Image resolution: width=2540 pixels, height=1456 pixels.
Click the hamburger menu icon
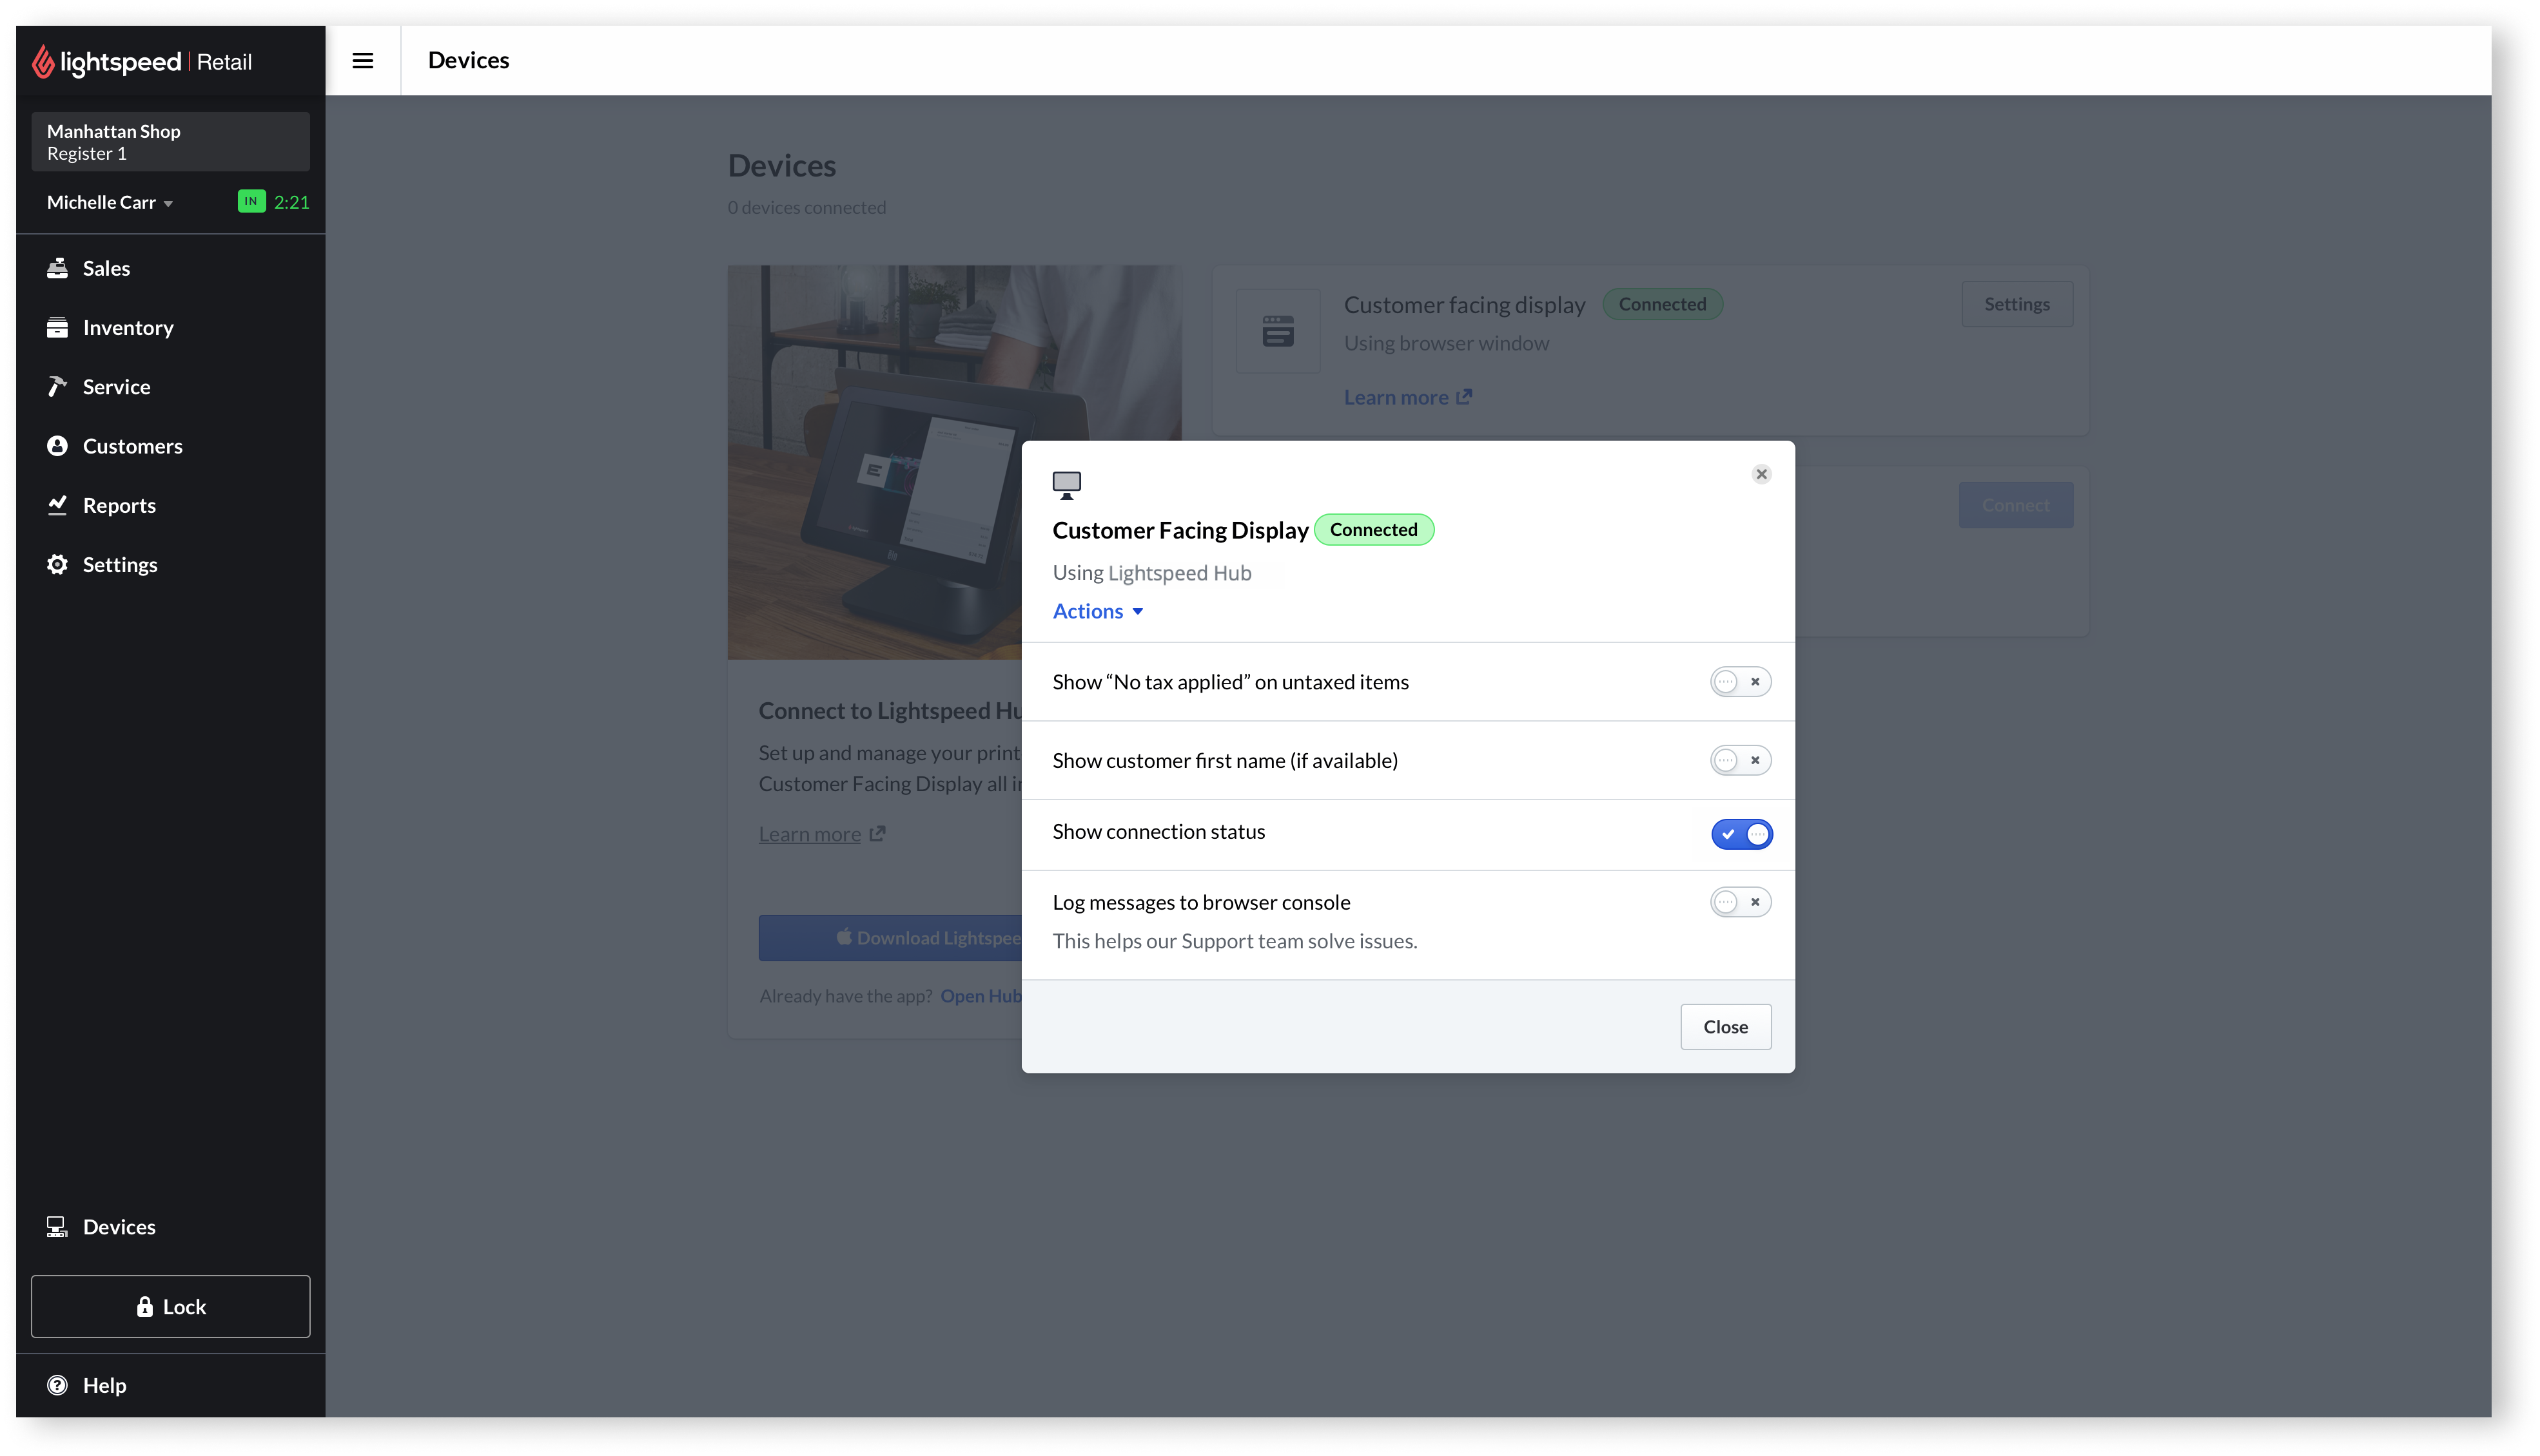point(363,59)
